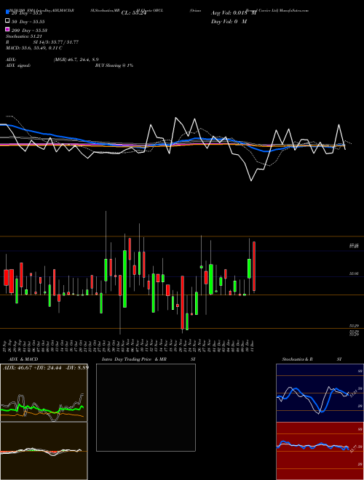Click the 'Day Vol: 0 M' text
Viewport: 364px width, 480px height.
(x=229, y=21)
